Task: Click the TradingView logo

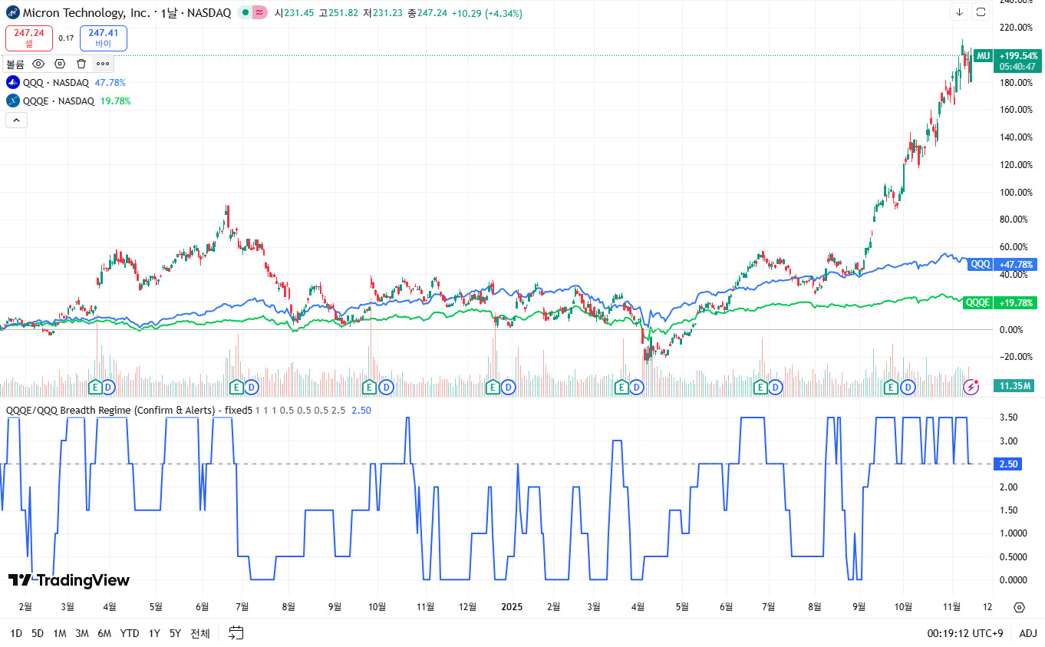Action: (x=68, y=580)
